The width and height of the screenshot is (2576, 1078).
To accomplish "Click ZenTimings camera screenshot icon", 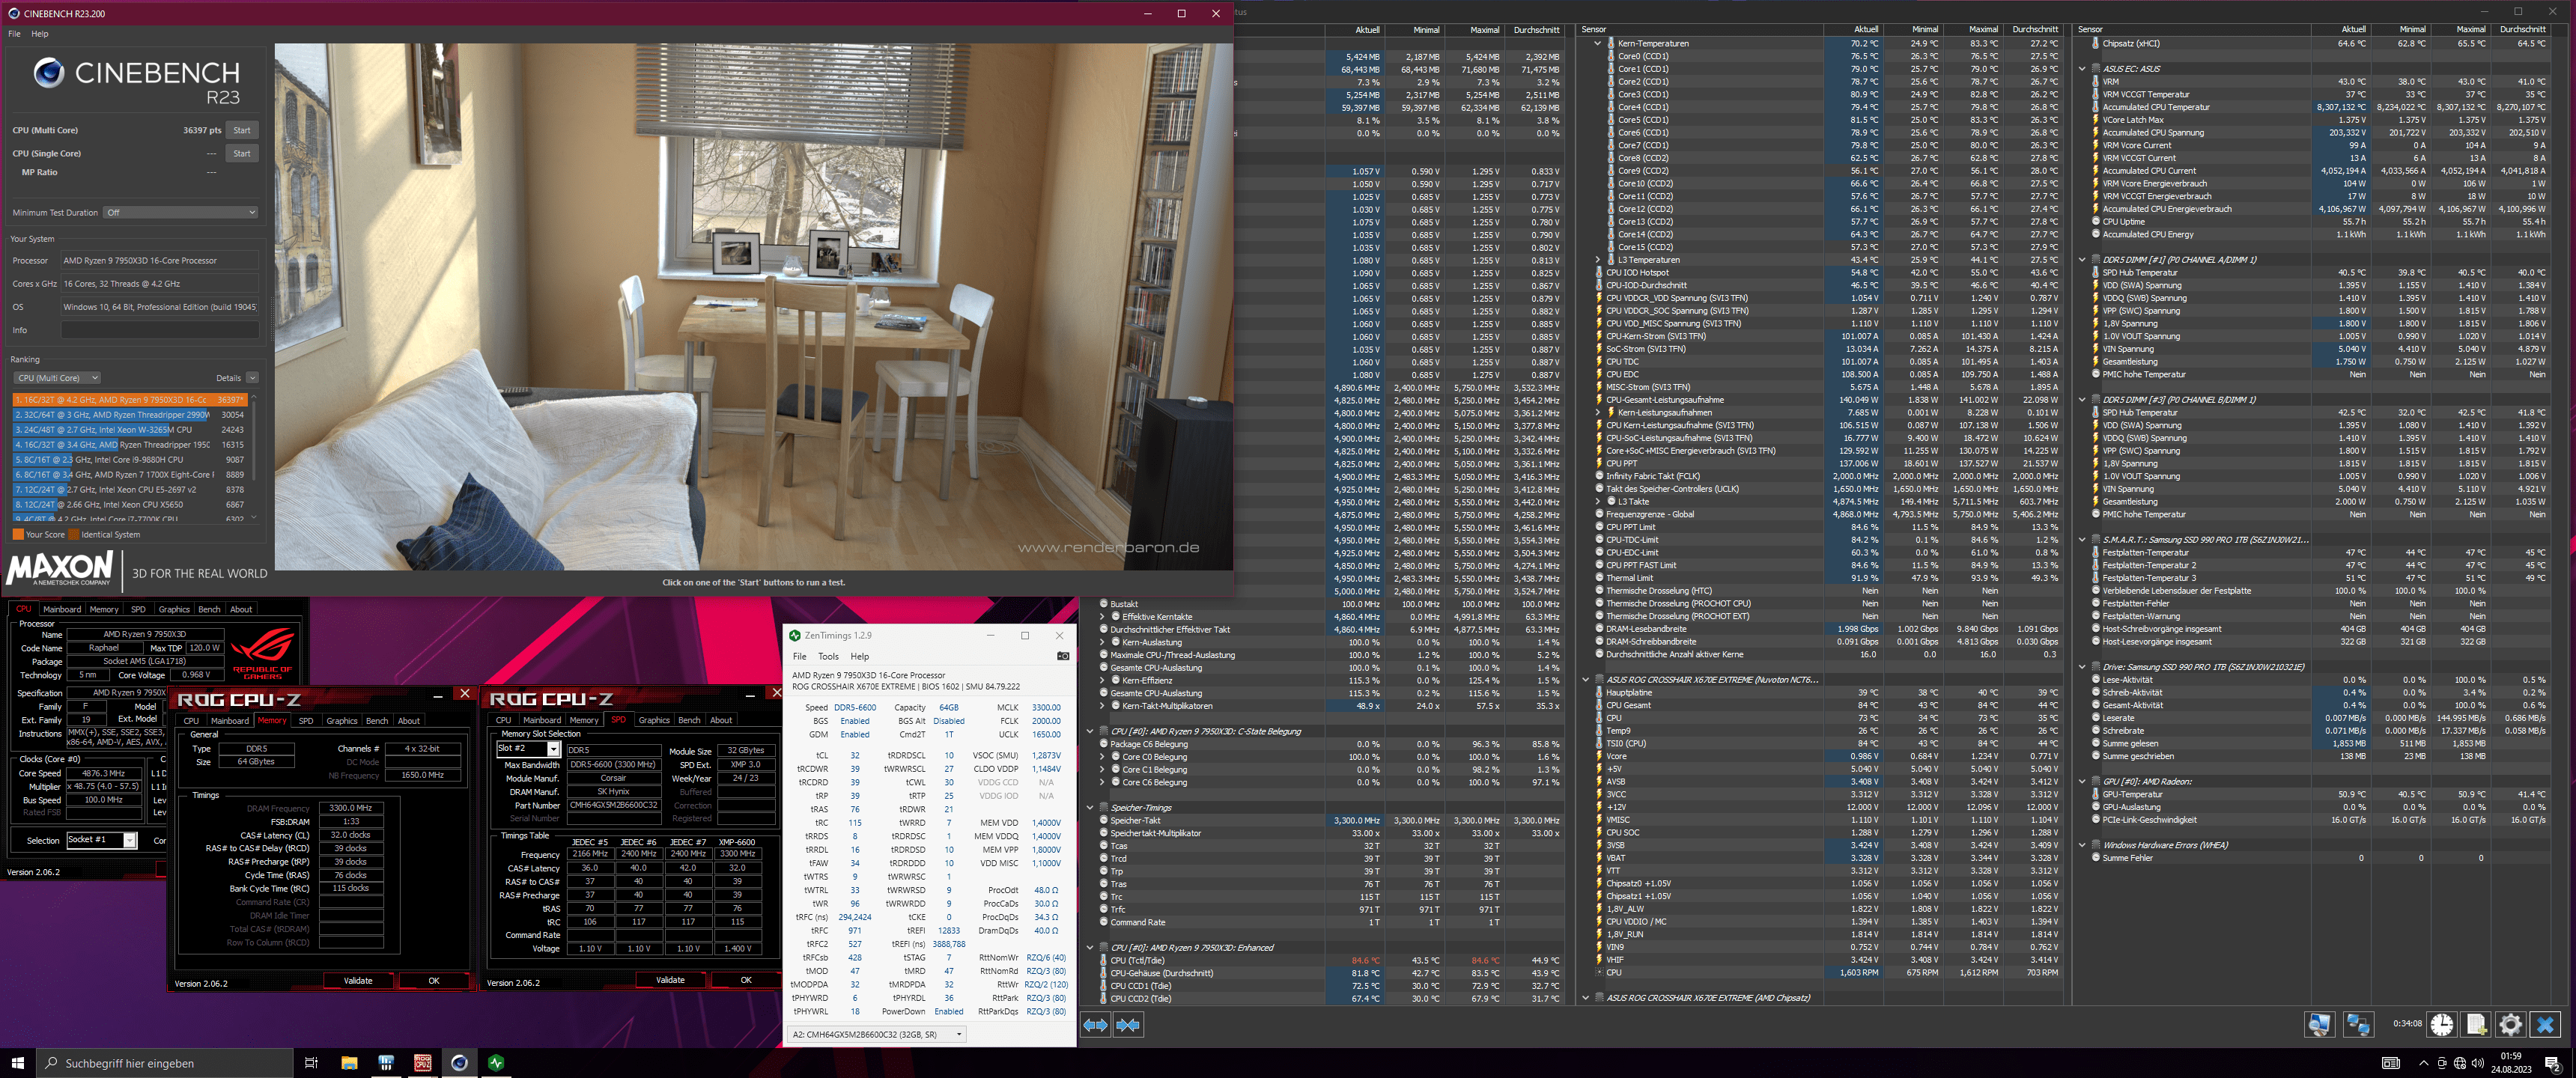I will pos(1063,656).
